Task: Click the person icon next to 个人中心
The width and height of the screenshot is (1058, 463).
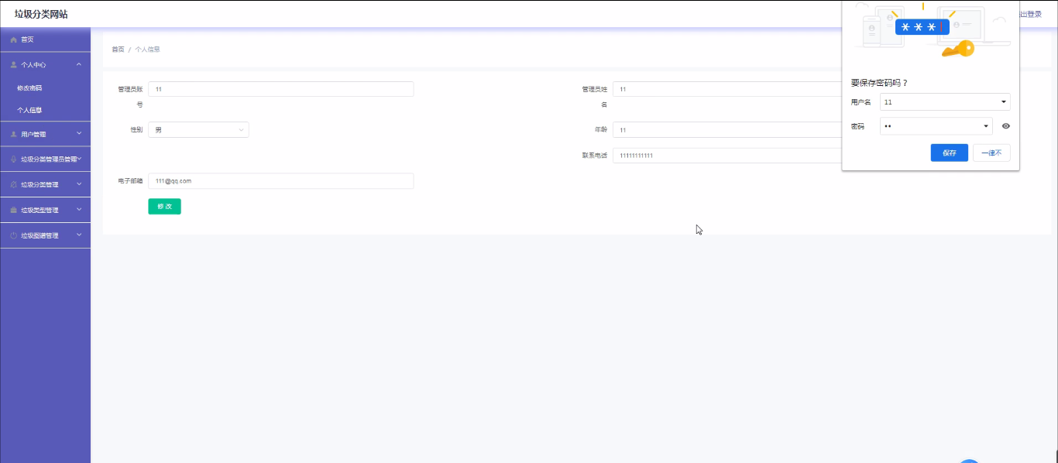Action: click(x=13, y=65)
